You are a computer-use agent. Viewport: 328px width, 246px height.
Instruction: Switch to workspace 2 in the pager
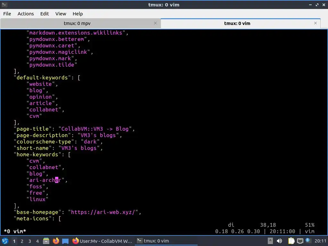point(22,241)
